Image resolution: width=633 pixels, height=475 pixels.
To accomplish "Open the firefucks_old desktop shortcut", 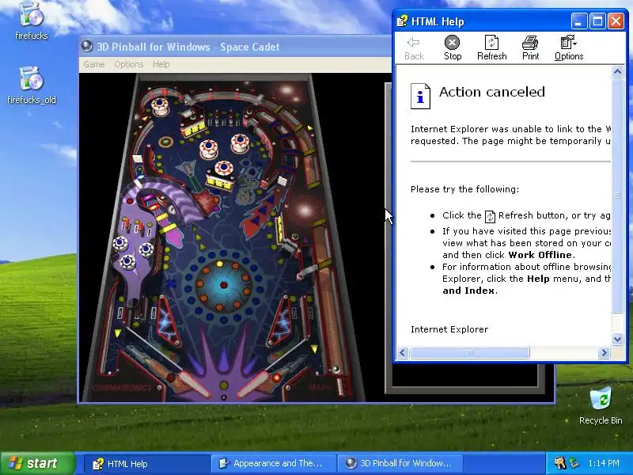I will tap(31, 85).
